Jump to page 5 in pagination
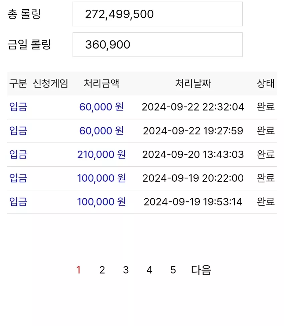The width and height of the screenshot is (284, 326). tap(173, 270)
